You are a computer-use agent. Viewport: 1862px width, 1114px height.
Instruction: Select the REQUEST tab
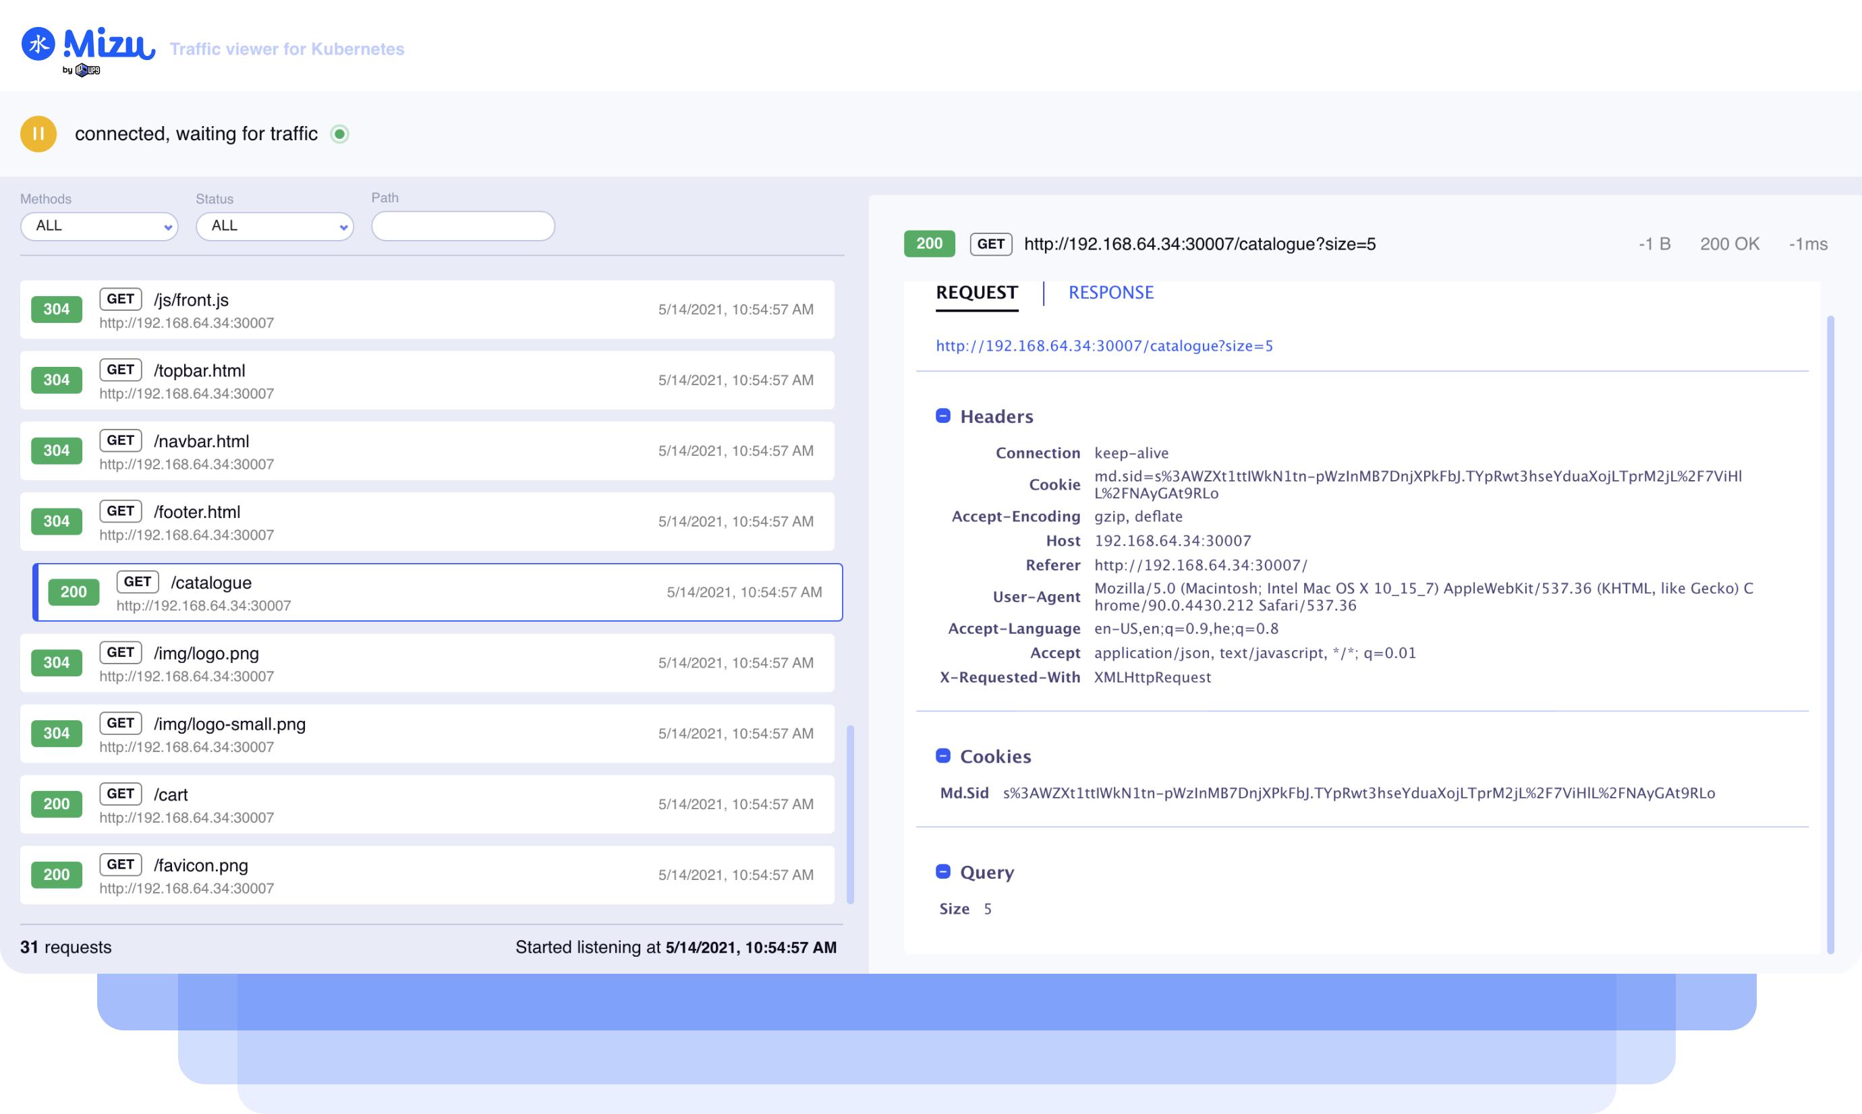[x=976, y=293]
